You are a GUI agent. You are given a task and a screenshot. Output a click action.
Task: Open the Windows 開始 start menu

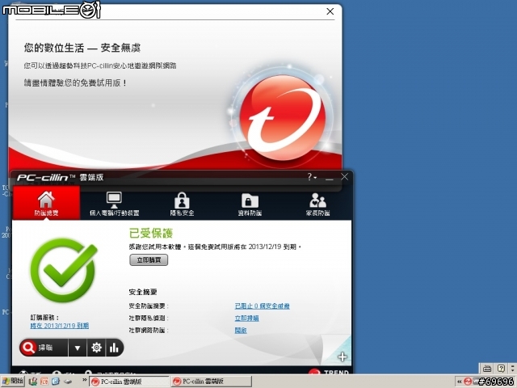[x=13, y=382]
